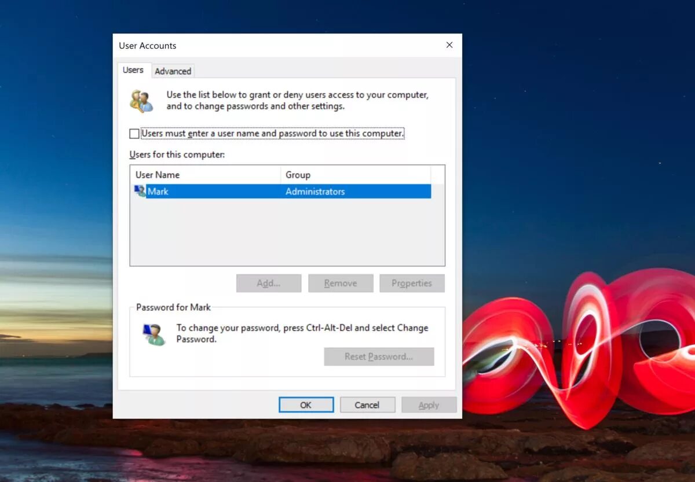This screenshot has height=482, width=695.
Task: Click the password user icon near Ctrl-Alt-Del text
Action: [x=154, y=334]
